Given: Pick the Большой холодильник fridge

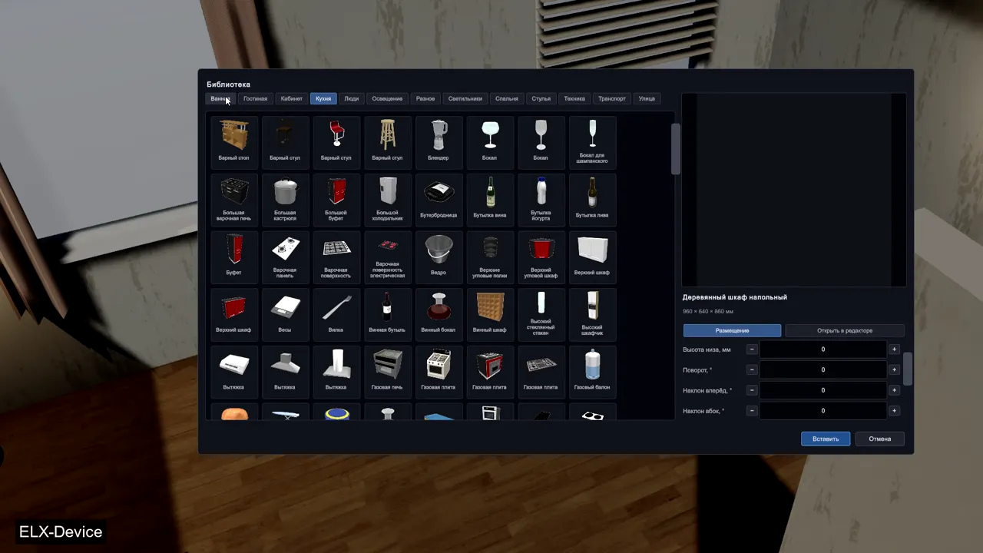Looking at the screenshot, I should [x=387, y=199].
